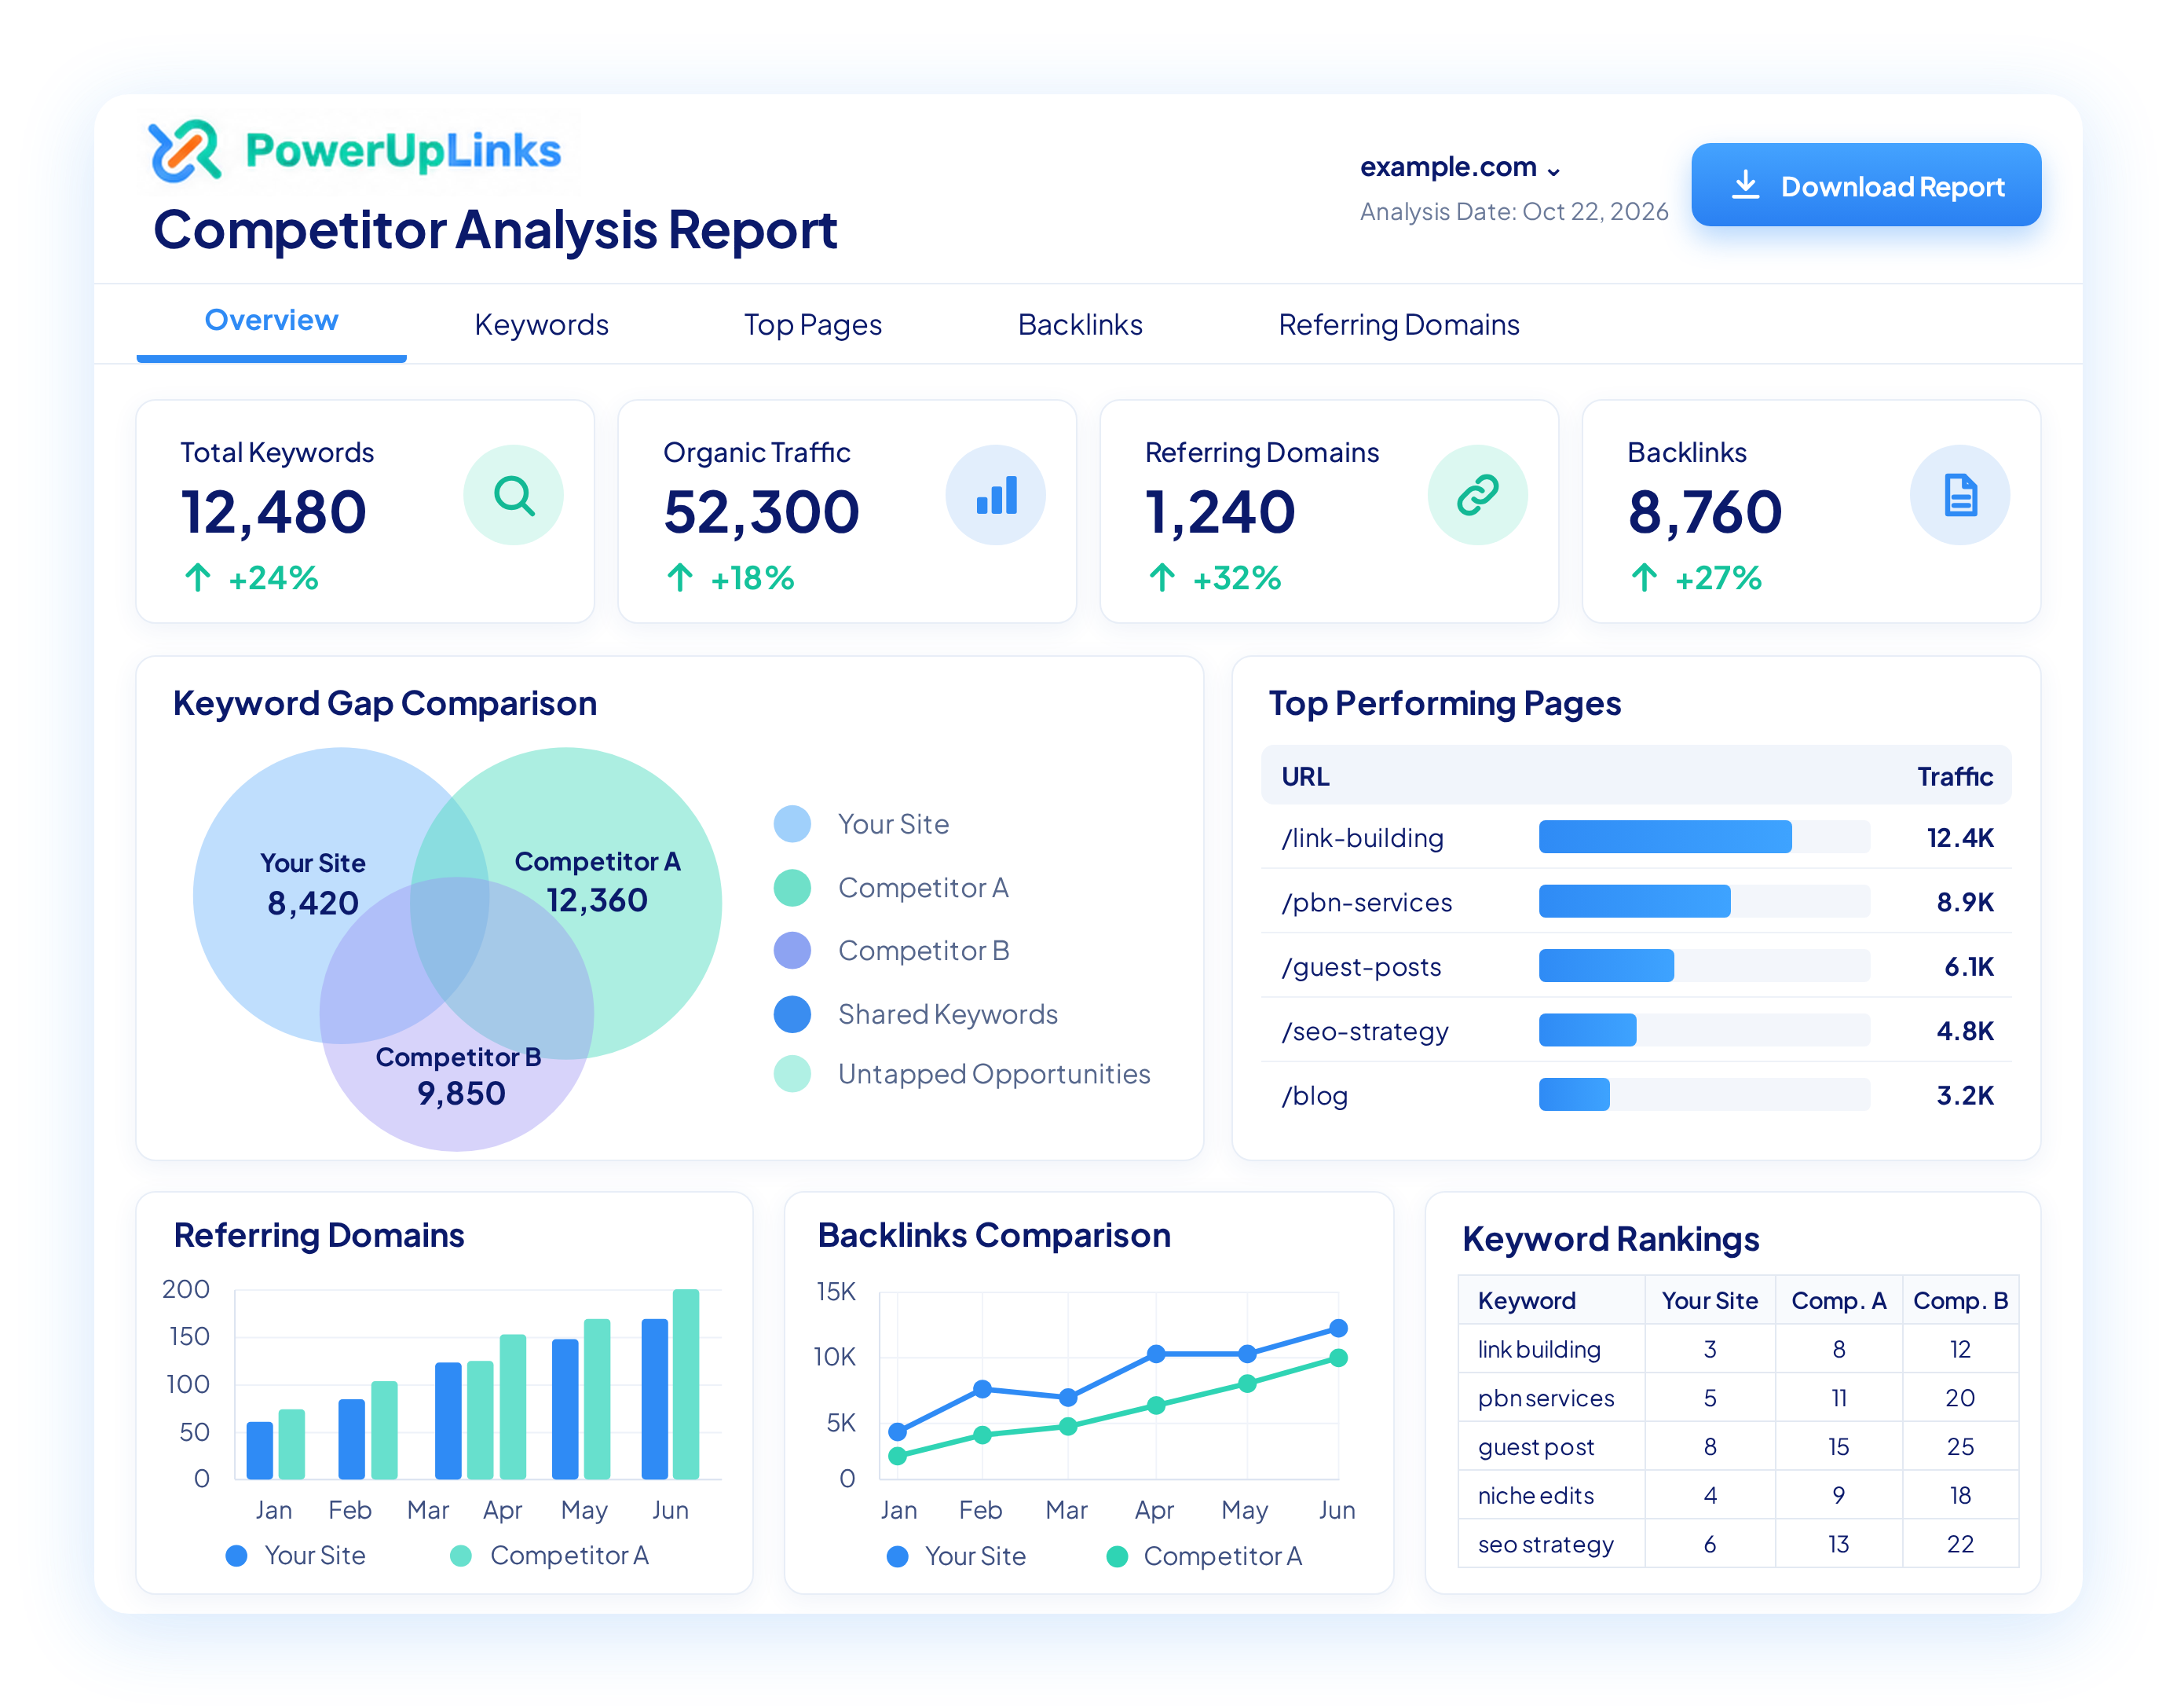This screenshot has width=2177, height=1708.
Task: Click the green up arrow beside +27%
Action: 1645,577
